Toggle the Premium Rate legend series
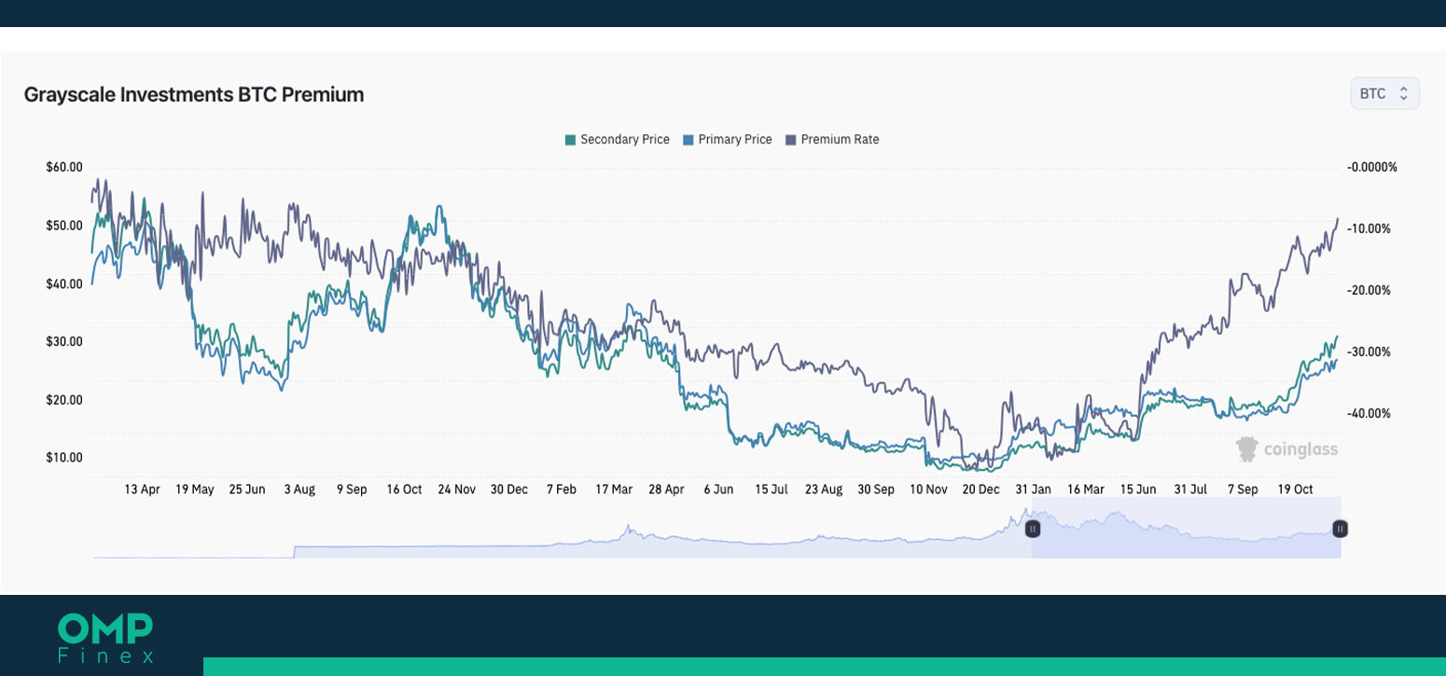1446x676 pixels. click(832, 140)
